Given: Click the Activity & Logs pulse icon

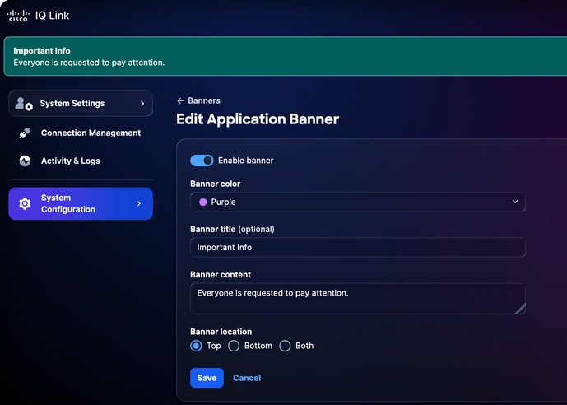Looking at the screenshot, I should [x=25, y=161].
